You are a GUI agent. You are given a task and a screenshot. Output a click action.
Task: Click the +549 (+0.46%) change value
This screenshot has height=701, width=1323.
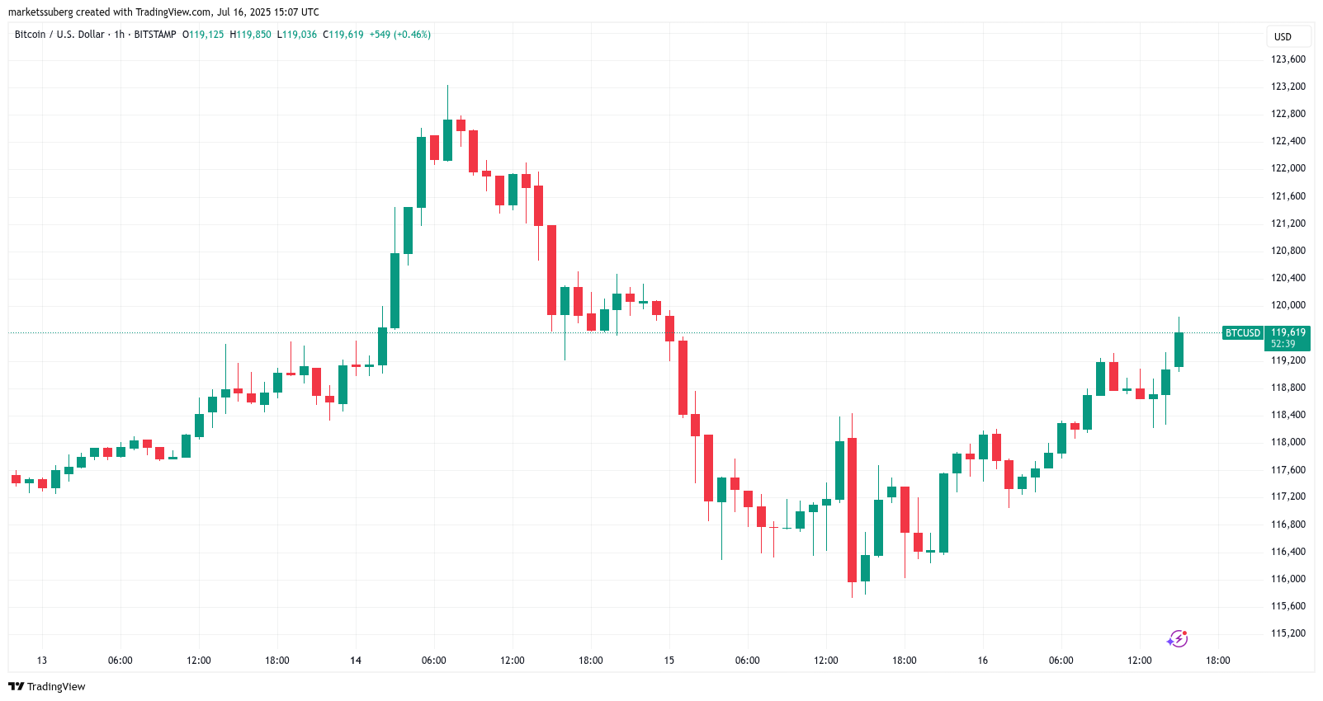pyautogui.click(x=399, y=35)
